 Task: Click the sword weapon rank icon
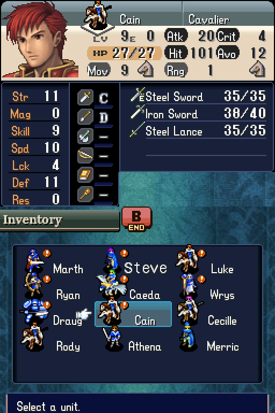[85, 97]
